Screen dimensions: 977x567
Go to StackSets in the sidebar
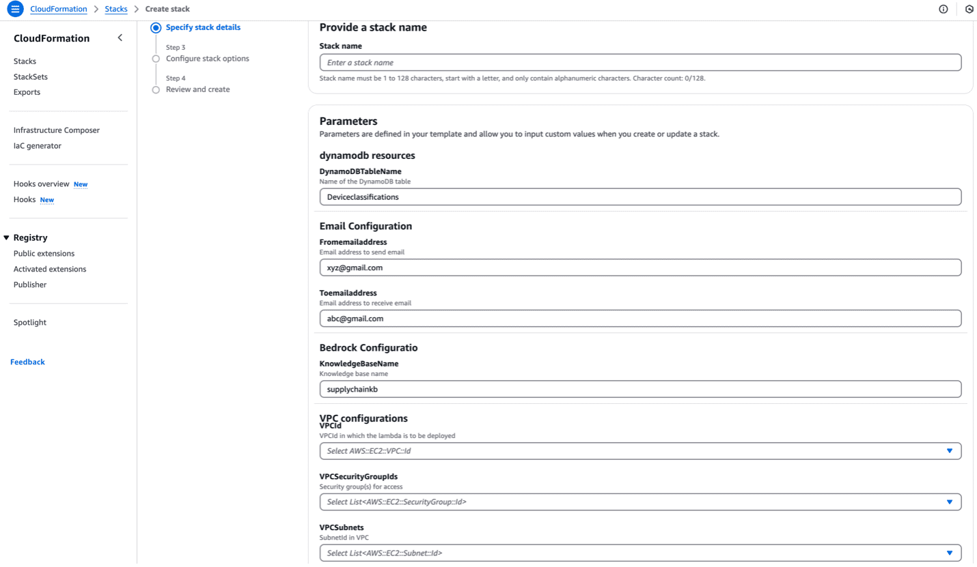tap(31, 77)
